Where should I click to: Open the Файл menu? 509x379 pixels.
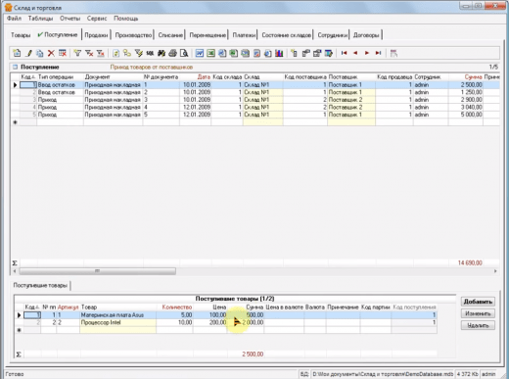pyautogui.click(x=14, y=19)
